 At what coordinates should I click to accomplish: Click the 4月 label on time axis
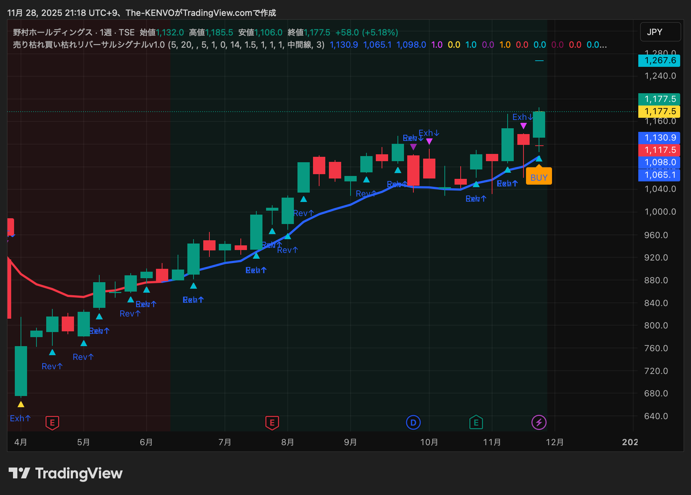pos(21,442)
